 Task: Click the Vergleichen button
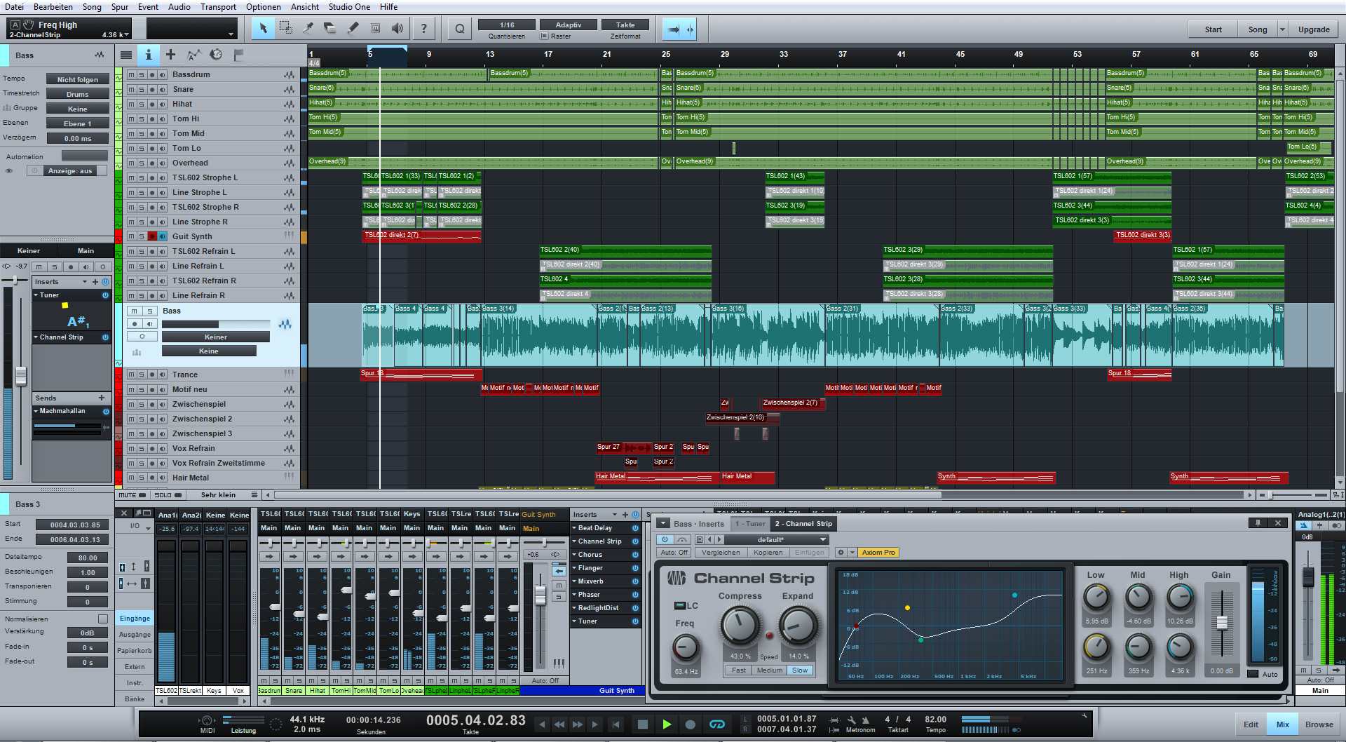coord(721,553)
